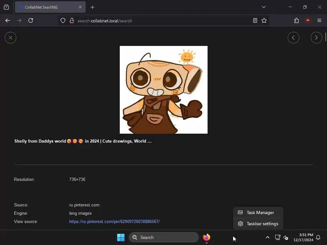This screenshot has height=245, width=327.
Task: Select Task Manager from context menu
Action: (258, 212)
